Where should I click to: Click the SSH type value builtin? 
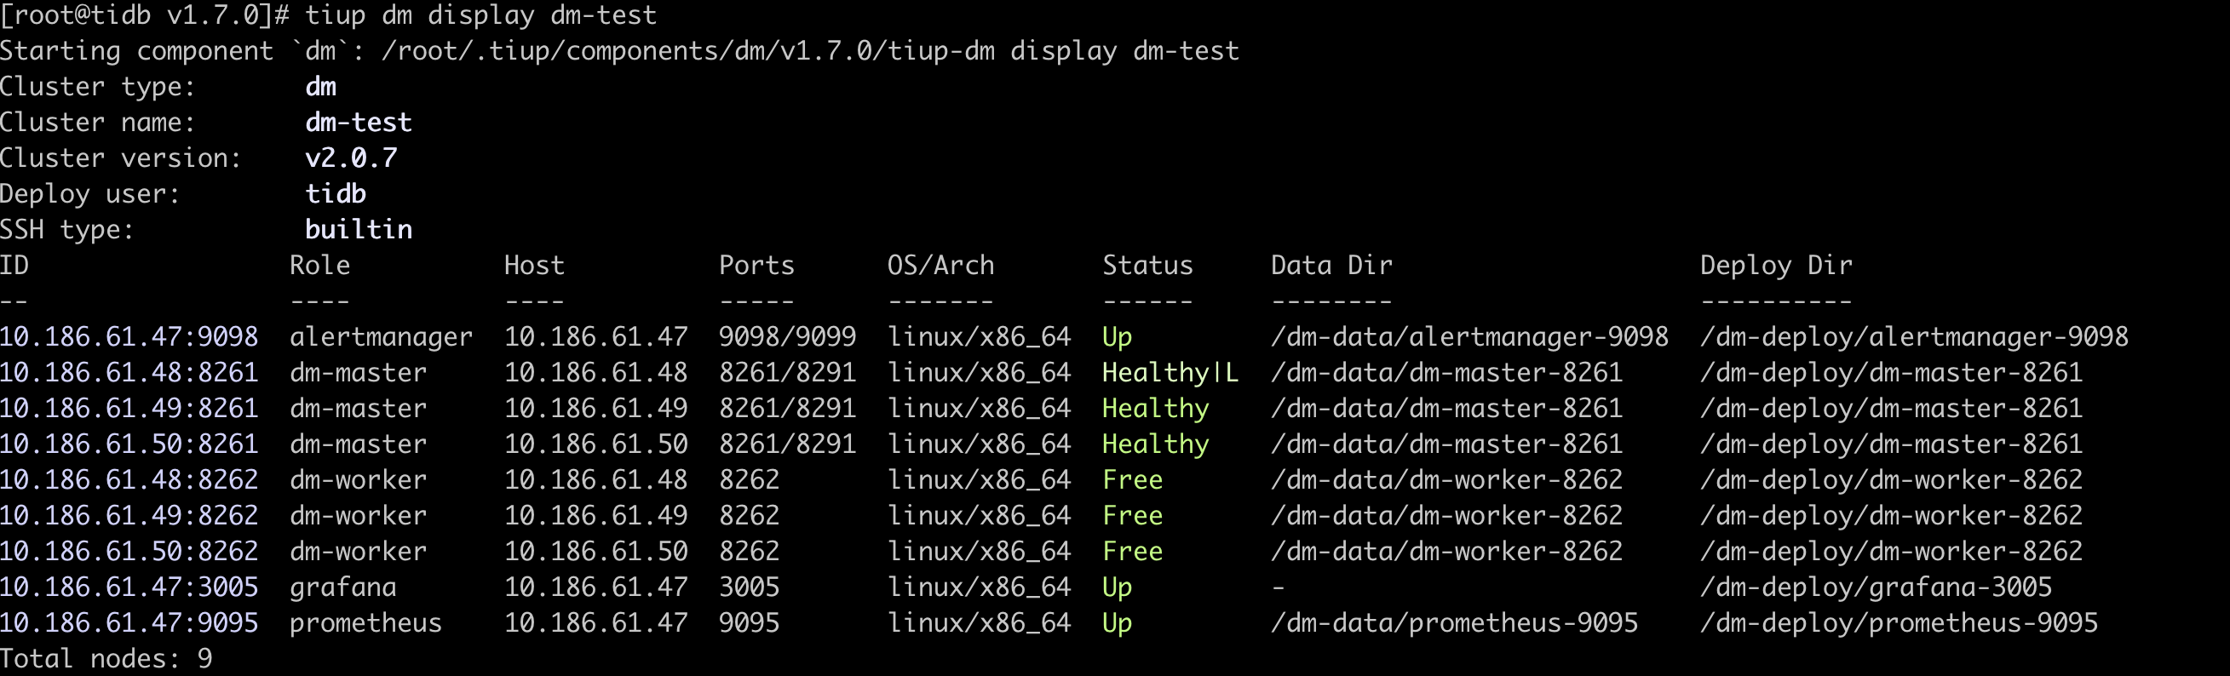pos(359,229)
